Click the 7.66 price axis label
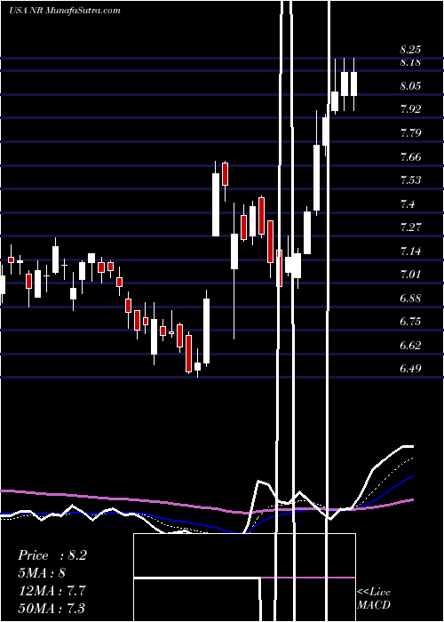 410,157
